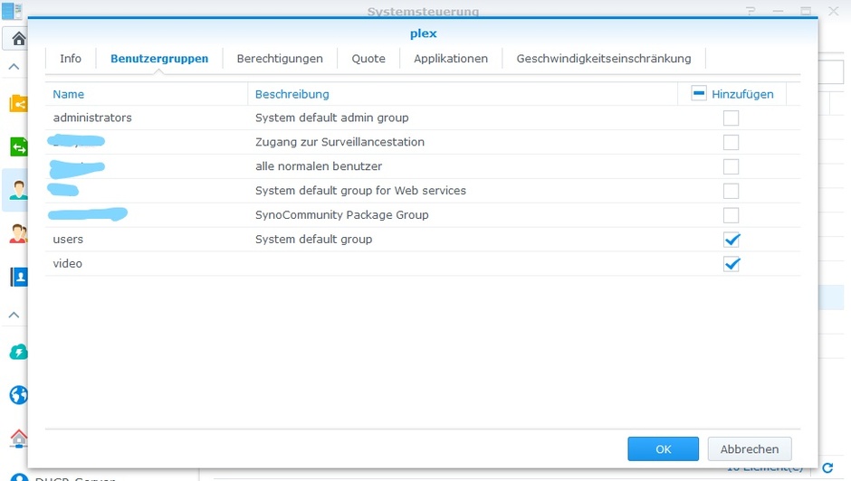851x481 pixels.
Task: Open the house network icon
Action: (x=18, y=439)
